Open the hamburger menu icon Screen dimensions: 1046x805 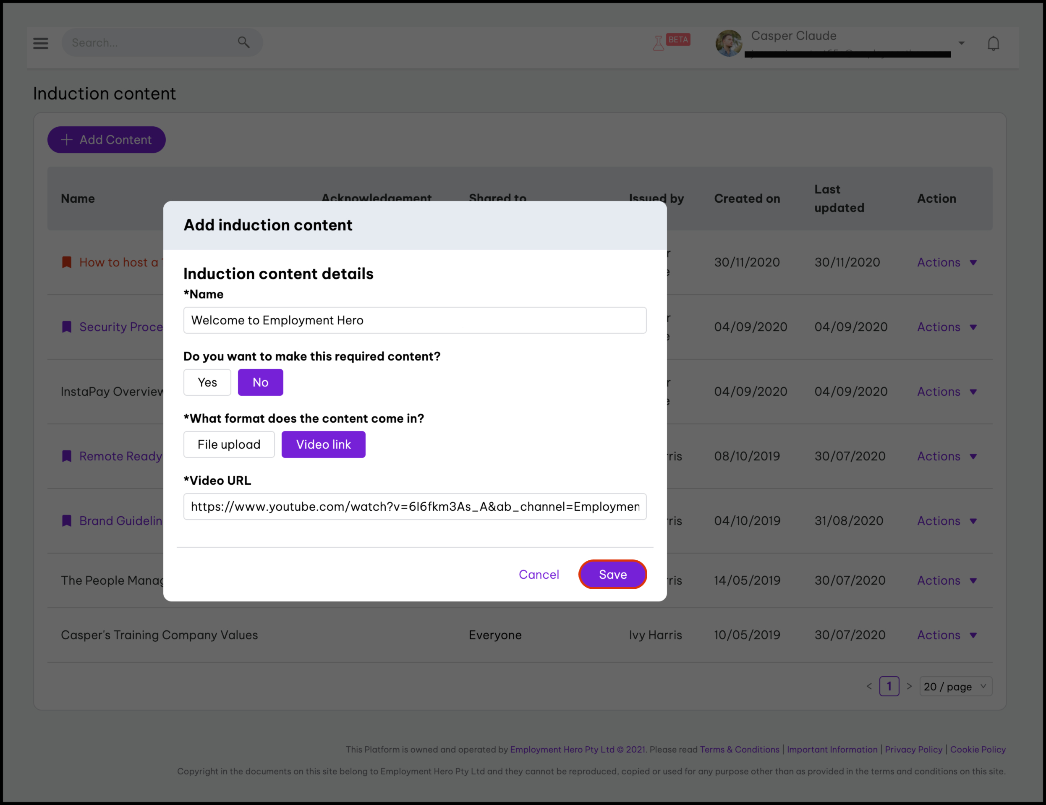coord(41,43)
